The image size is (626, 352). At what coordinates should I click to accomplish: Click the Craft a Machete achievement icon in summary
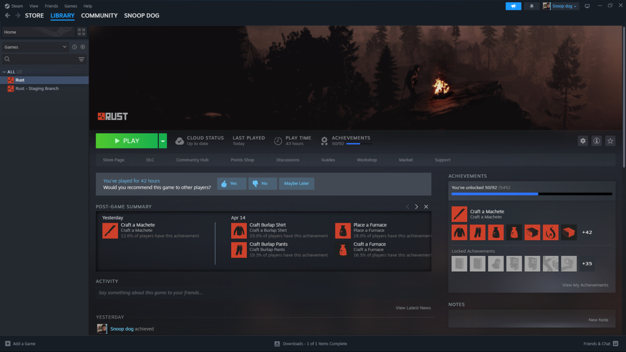110,231
